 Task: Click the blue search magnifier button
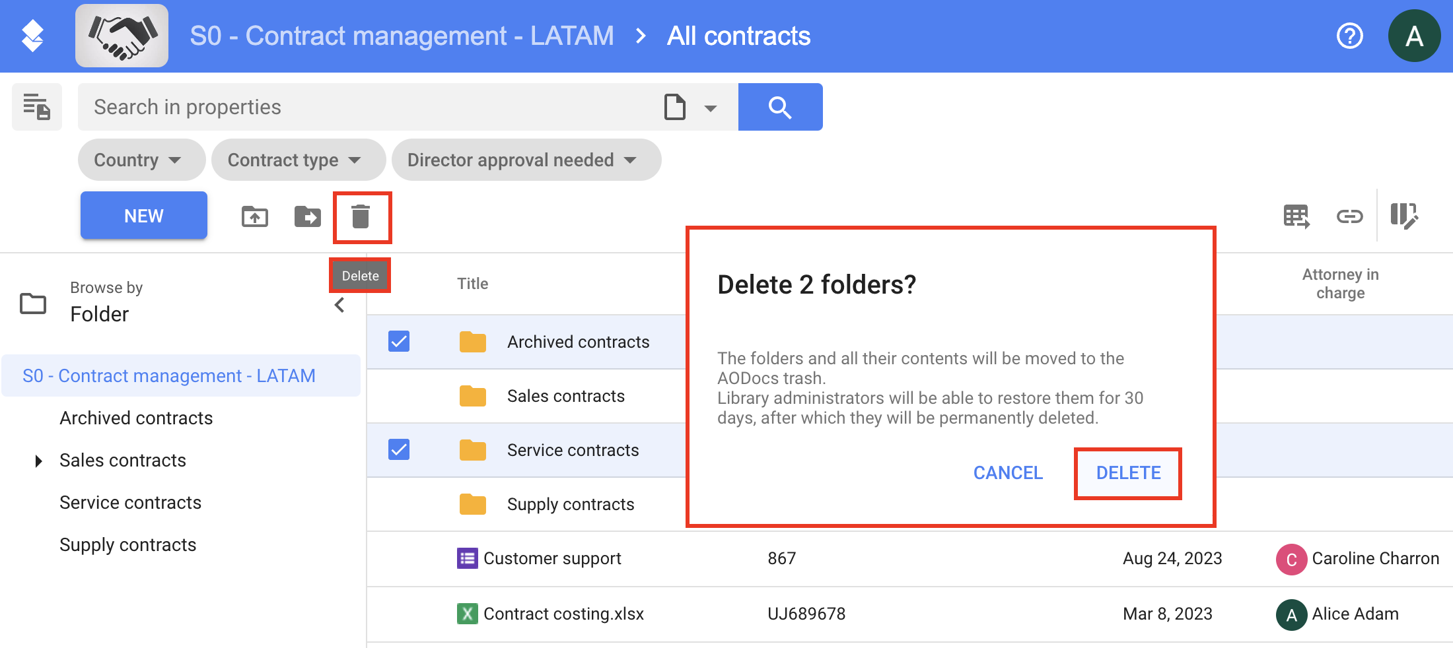780,107
